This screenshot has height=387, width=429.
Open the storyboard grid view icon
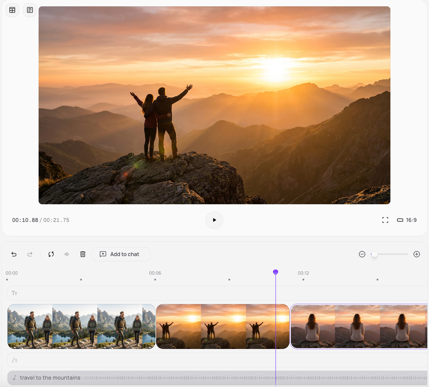coord(12,10)
